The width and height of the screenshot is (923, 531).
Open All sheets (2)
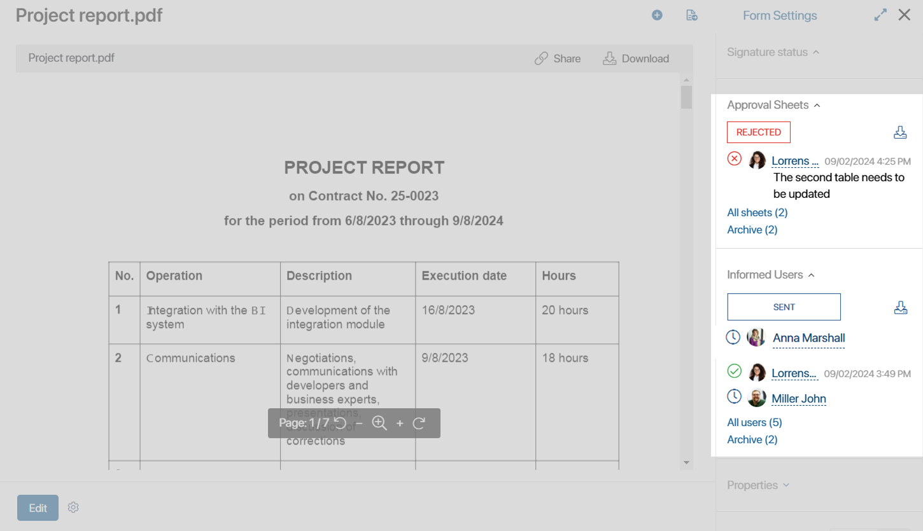tap(757, 212)
